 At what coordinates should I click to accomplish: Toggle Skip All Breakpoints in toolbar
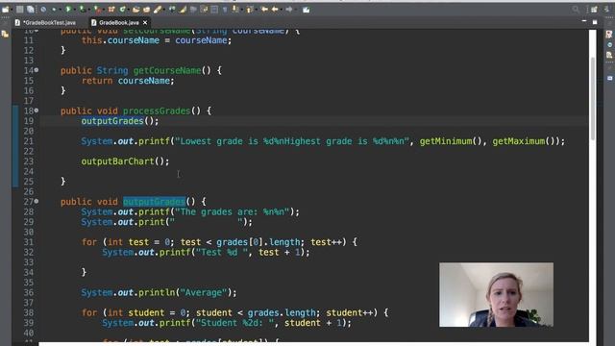(x=43, y=10)
